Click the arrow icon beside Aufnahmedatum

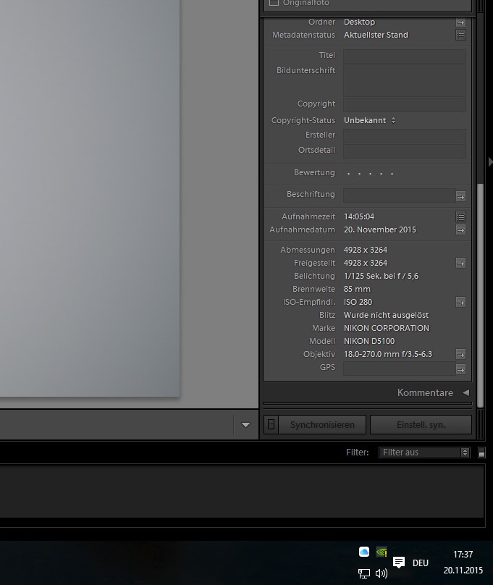coord(460,230)
